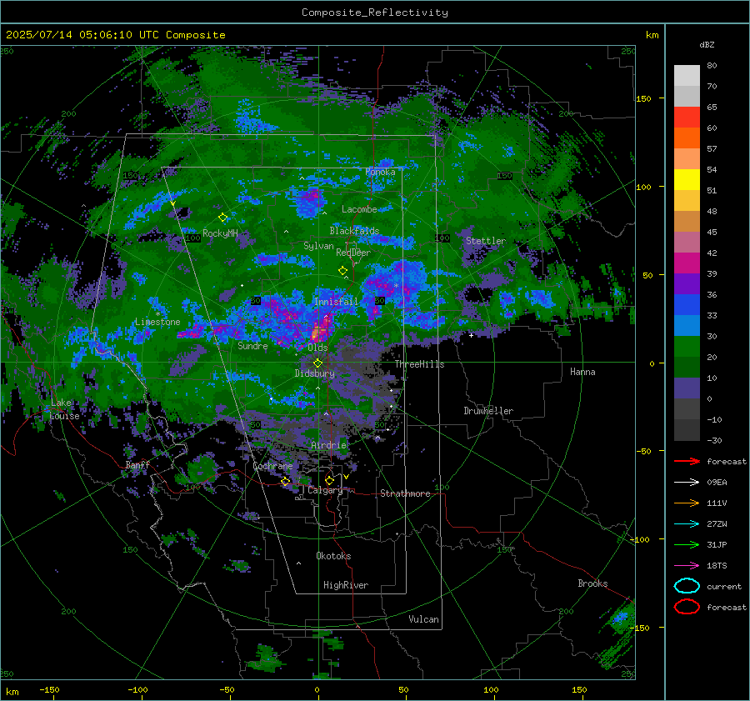Click the dBZ legend heading
The height and width of the screenshot is (701, 750).
tap(707, 45)
